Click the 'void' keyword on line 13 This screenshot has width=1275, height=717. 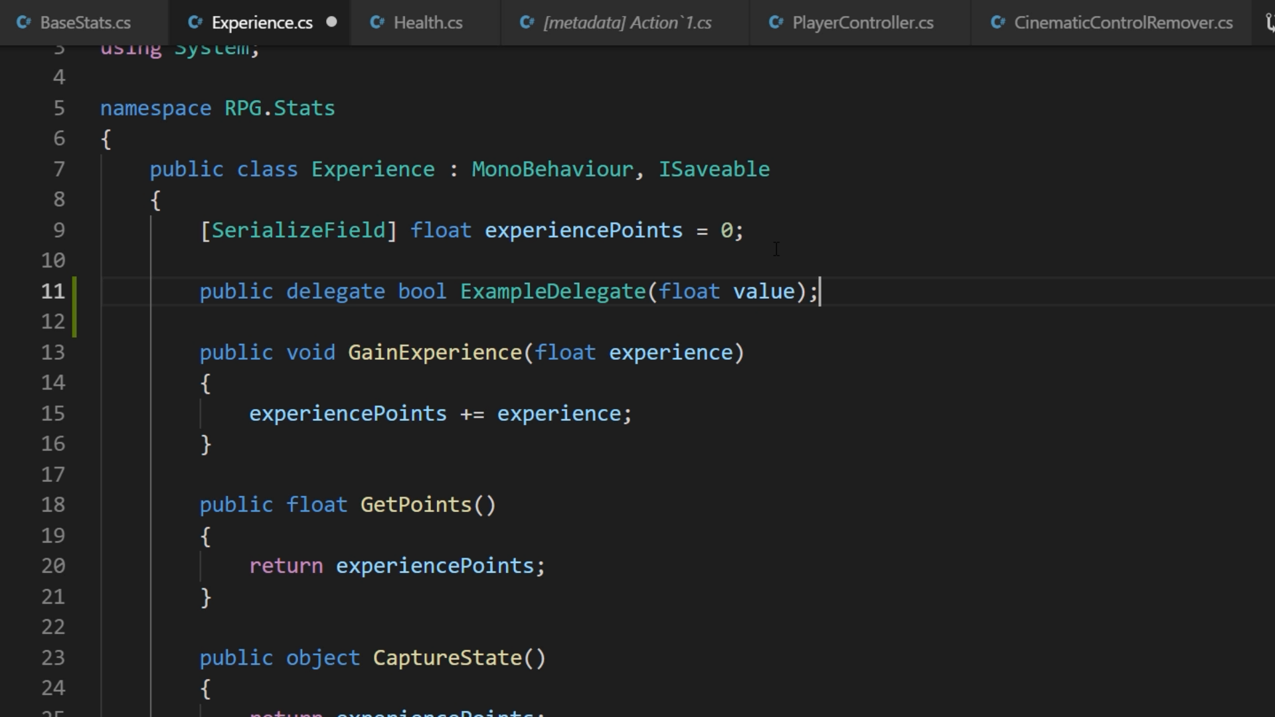tap(311, 353)
